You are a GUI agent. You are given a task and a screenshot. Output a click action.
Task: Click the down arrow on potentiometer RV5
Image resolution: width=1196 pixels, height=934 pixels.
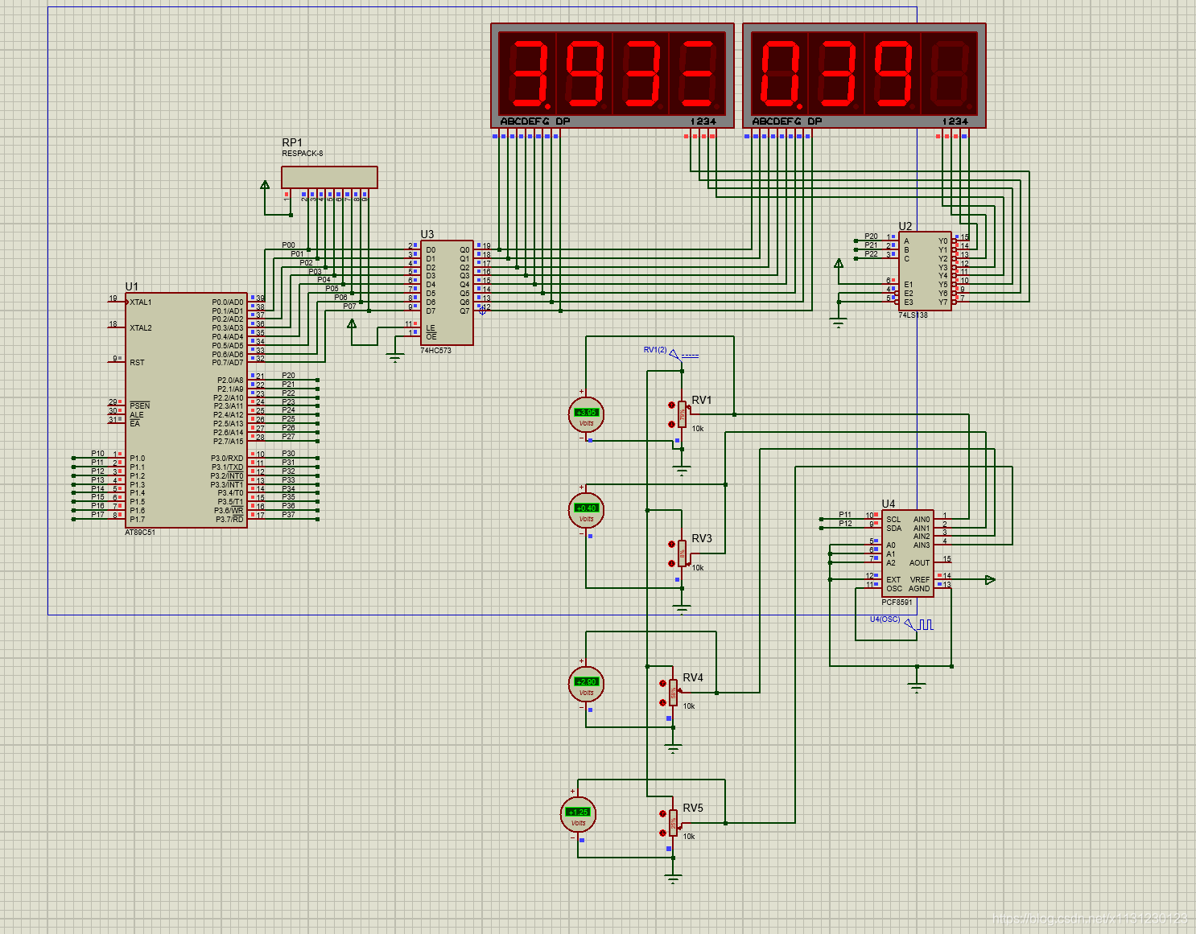[x=662, y=833]
